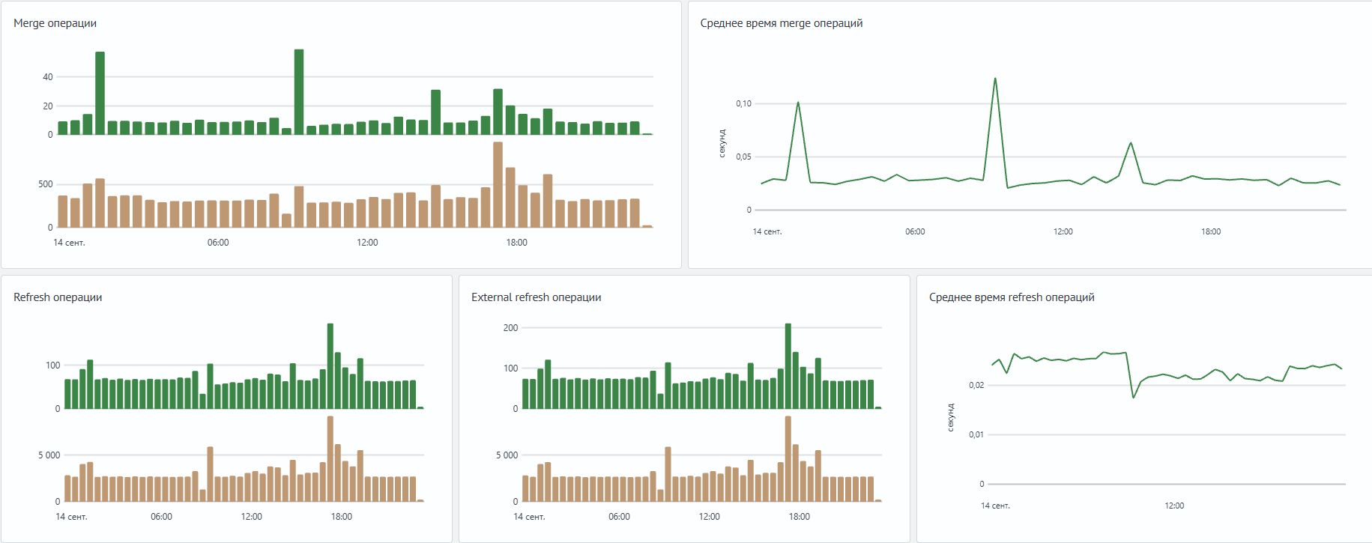Click 12:00 on the External refresh операции axis
Screen dimensions: 1372x543
click(x=709, y=517)
